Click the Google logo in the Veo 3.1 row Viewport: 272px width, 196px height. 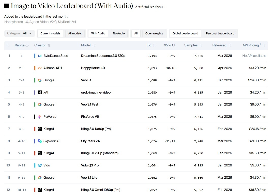(40, 80)
